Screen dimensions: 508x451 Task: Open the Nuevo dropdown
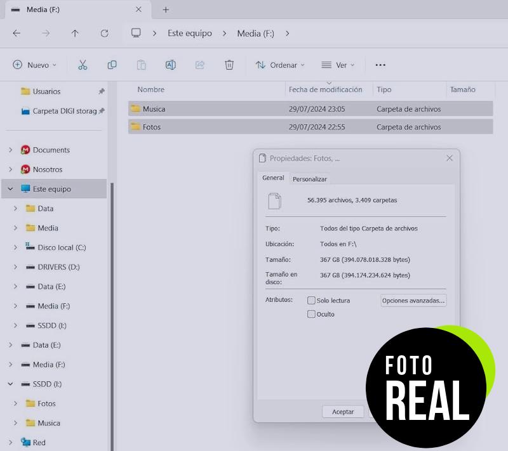(35, 65)
